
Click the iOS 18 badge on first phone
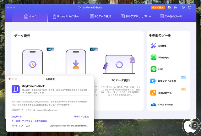(x=50, y=49)
